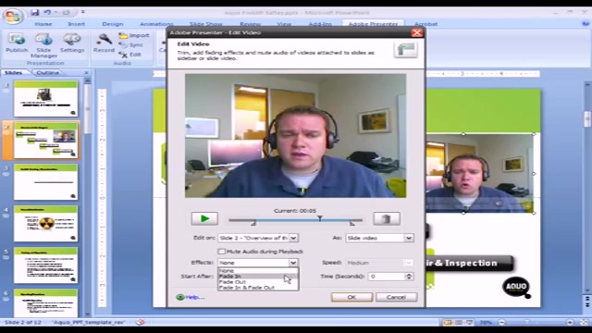Image resolution: width=592 pixels, height=333 pixels.
Task: Click the Normal view icon in status bar
Action: click(448, 323)
